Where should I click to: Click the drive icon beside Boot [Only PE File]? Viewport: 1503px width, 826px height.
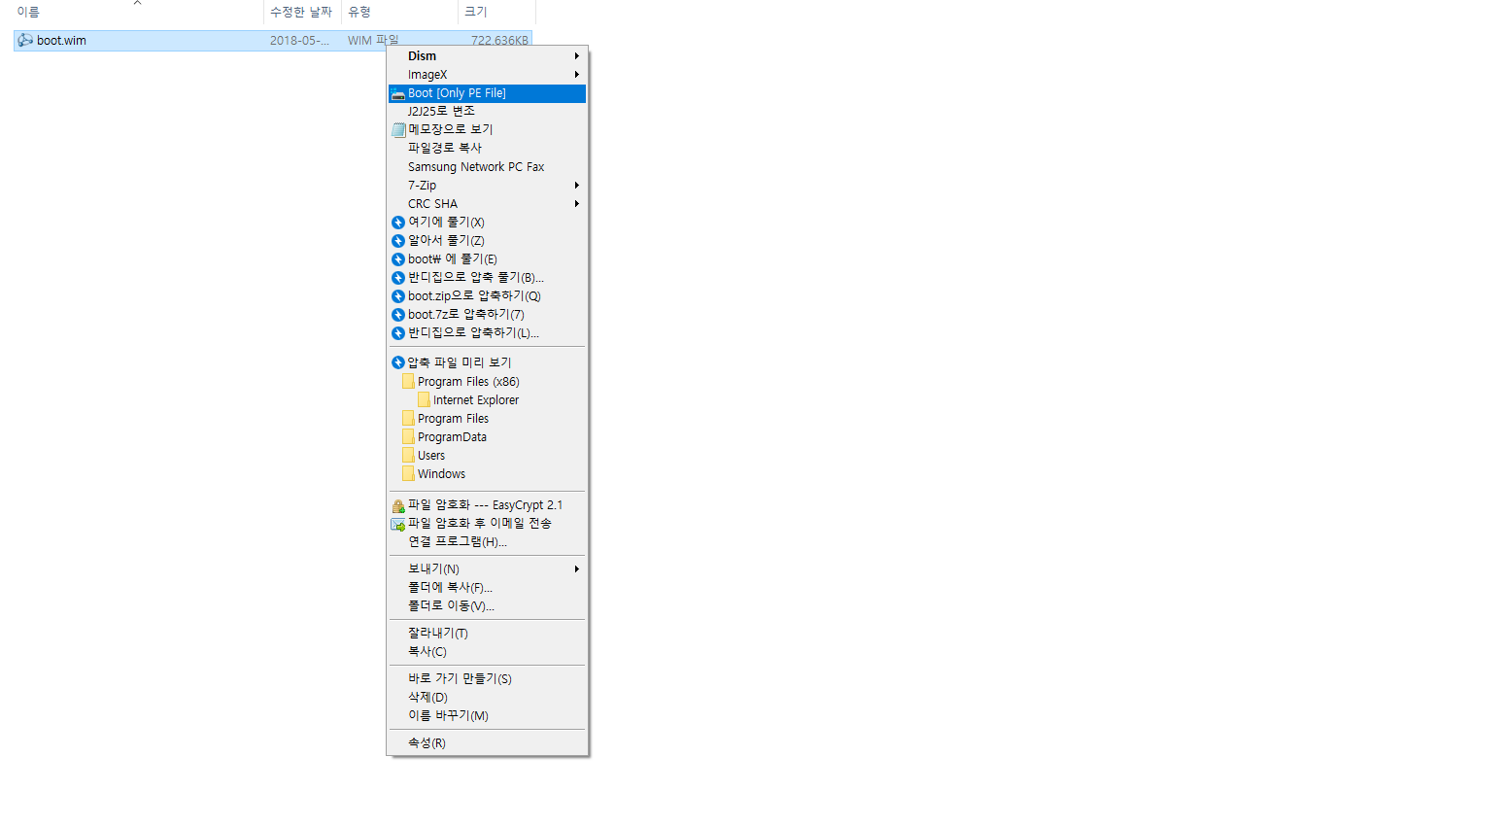point(398,94)
